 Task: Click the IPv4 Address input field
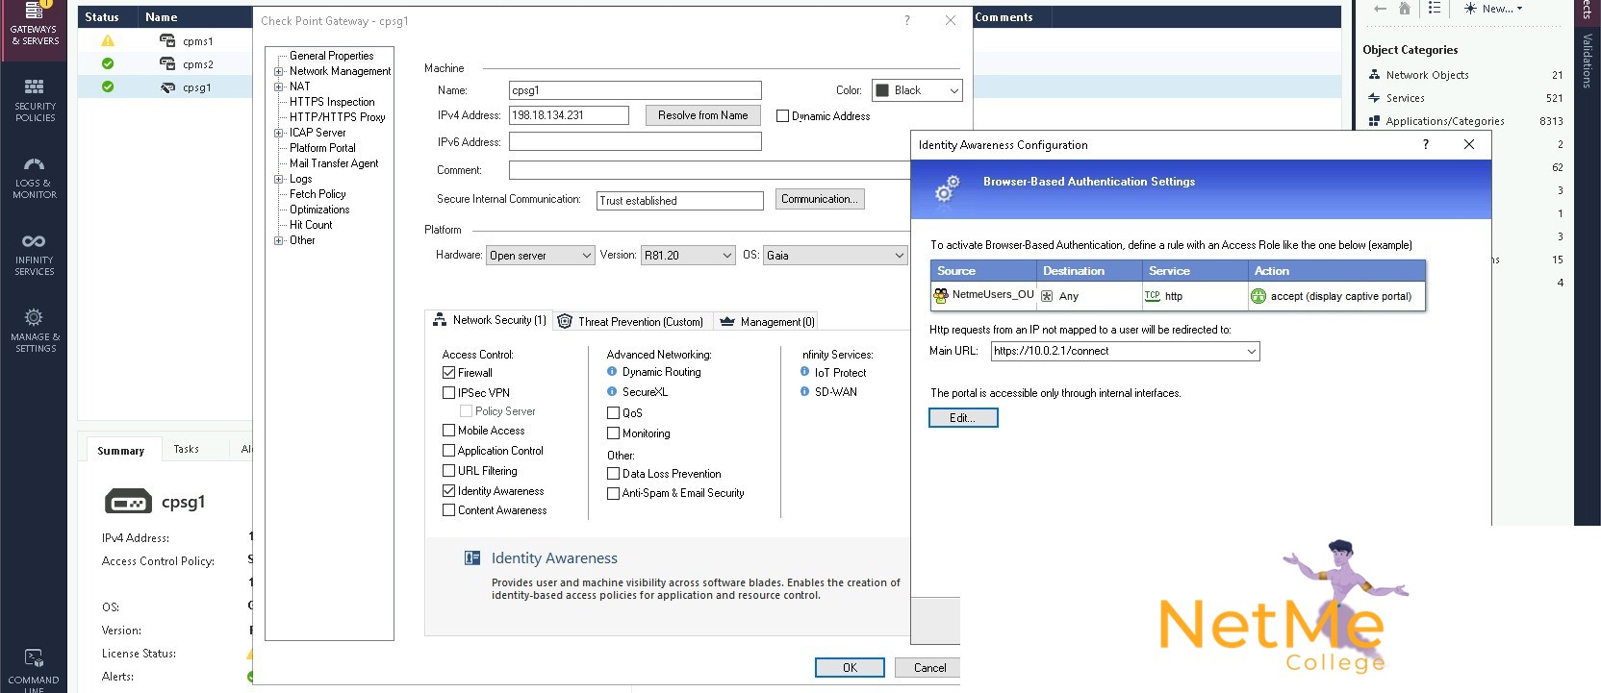pyautogui.click(x=569, y=115)
